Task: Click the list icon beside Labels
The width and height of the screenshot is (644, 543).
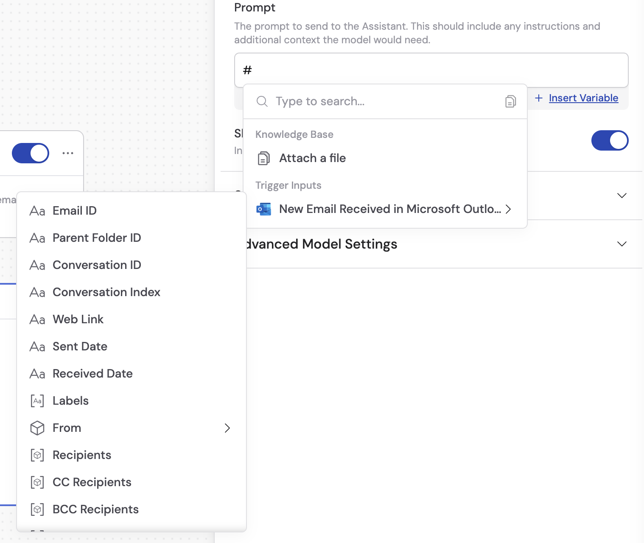Action: tap(37, 400)
